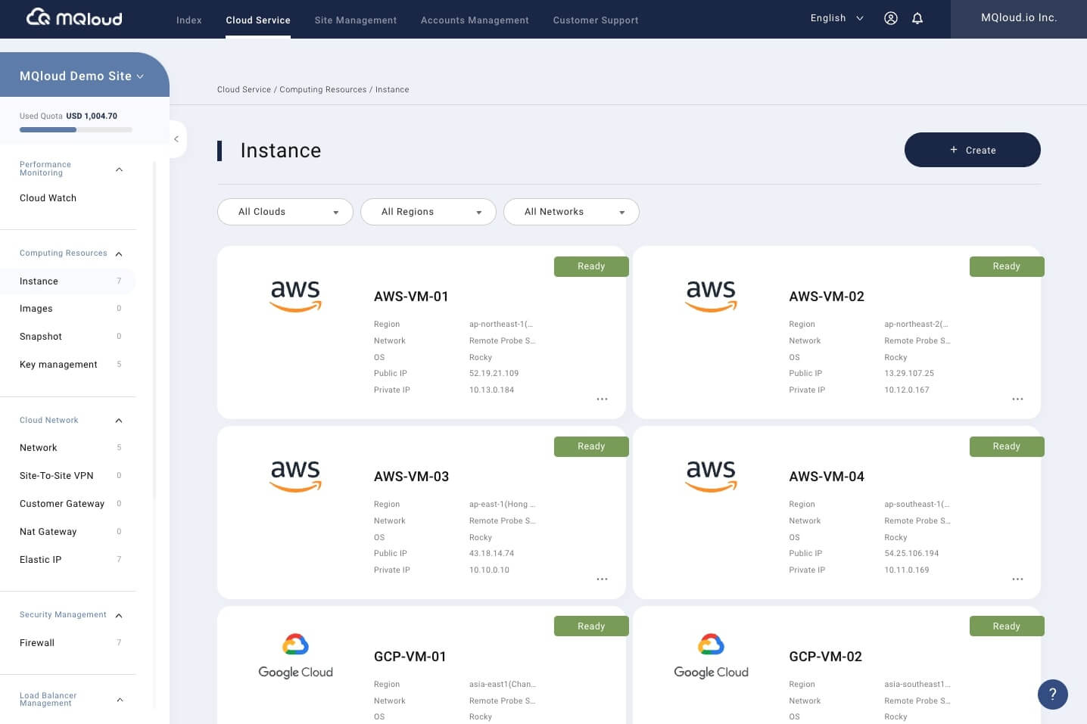Click the Google Cloud logo on GCP-VM-02 card
Screen dimensions: 1087x724
[711, 656]
